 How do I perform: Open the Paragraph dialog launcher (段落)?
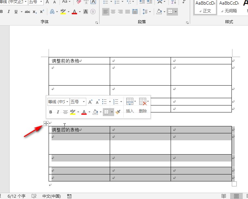coord(187,23)
